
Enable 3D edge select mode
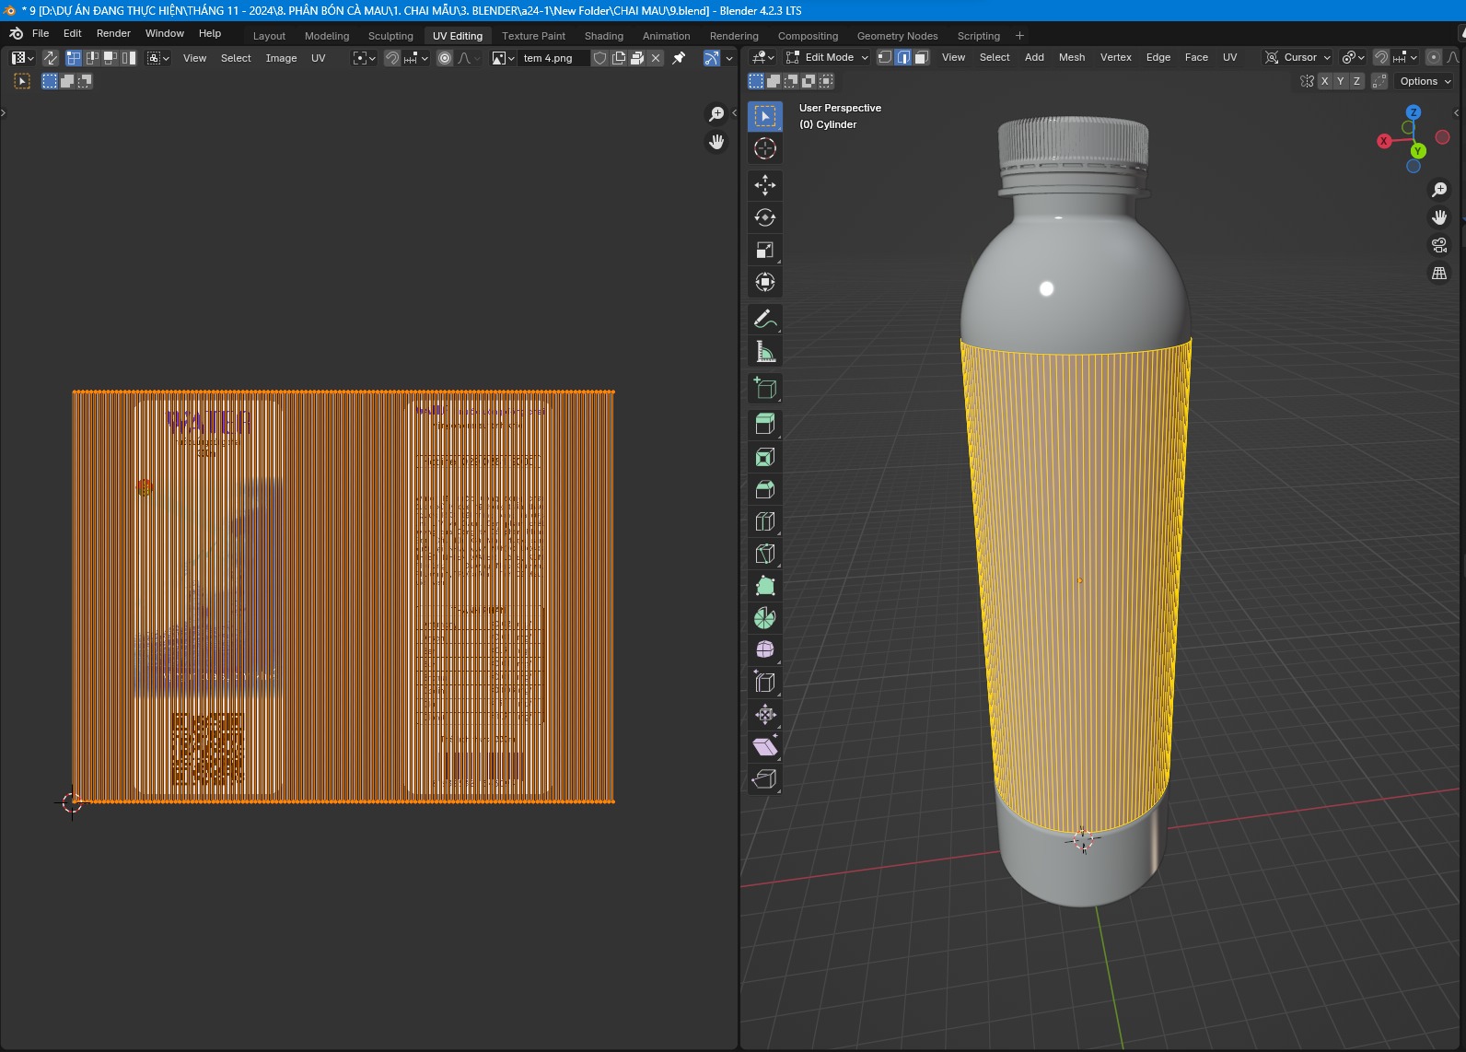click(903, 57)
